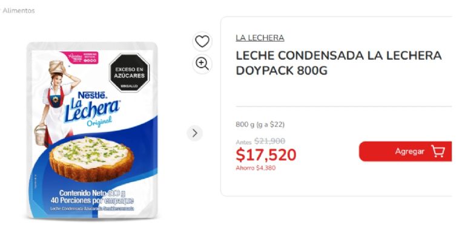Click the shopping cart icon on Agregar
This screenshot has width=465, height=242.
[x=438, y=151]
